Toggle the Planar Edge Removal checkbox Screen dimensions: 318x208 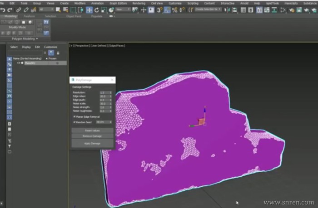pyautogui.click(x=74, y=116)
